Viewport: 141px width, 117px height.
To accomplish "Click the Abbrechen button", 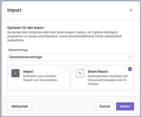I will 20,106.
